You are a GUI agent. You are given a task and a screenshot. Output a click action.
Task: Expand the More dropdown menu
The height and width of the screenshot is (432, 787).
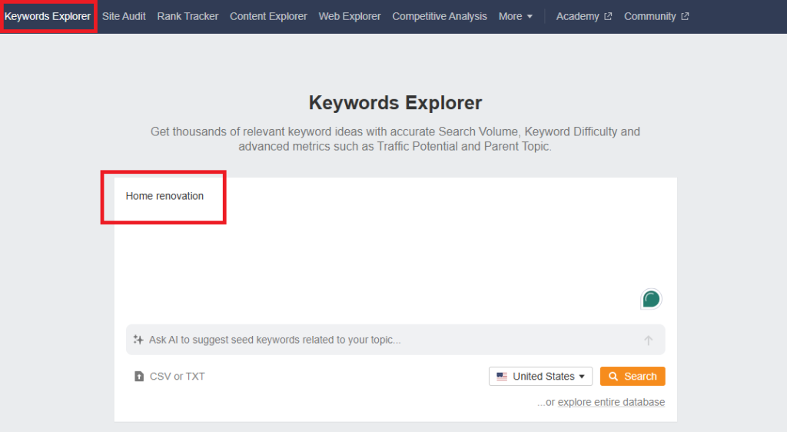coord(516,16)
